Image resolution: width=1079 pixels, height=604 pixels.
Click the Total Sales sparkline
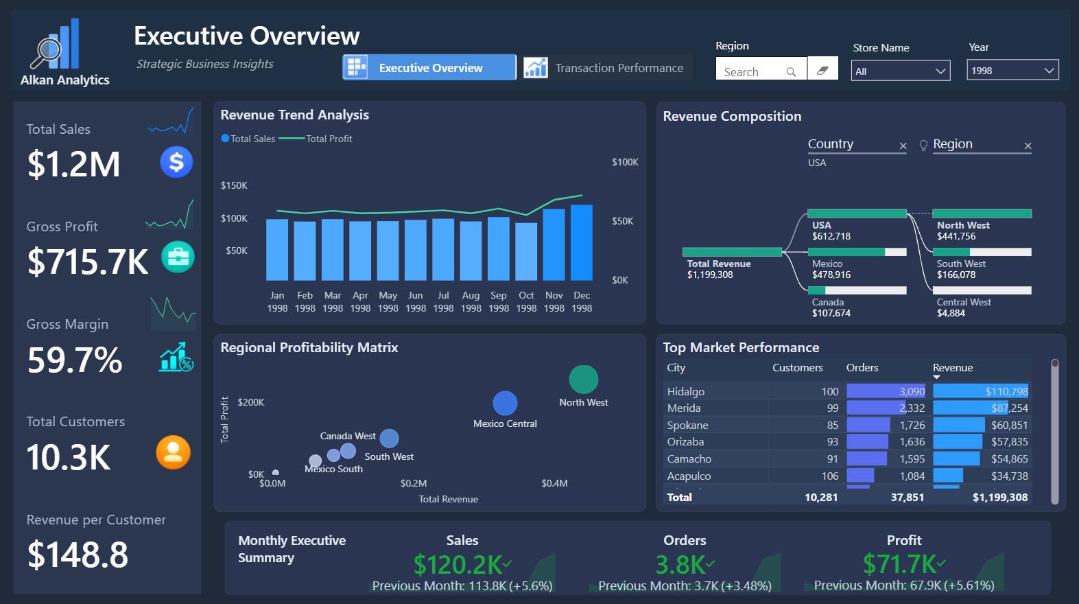point(171,121)
